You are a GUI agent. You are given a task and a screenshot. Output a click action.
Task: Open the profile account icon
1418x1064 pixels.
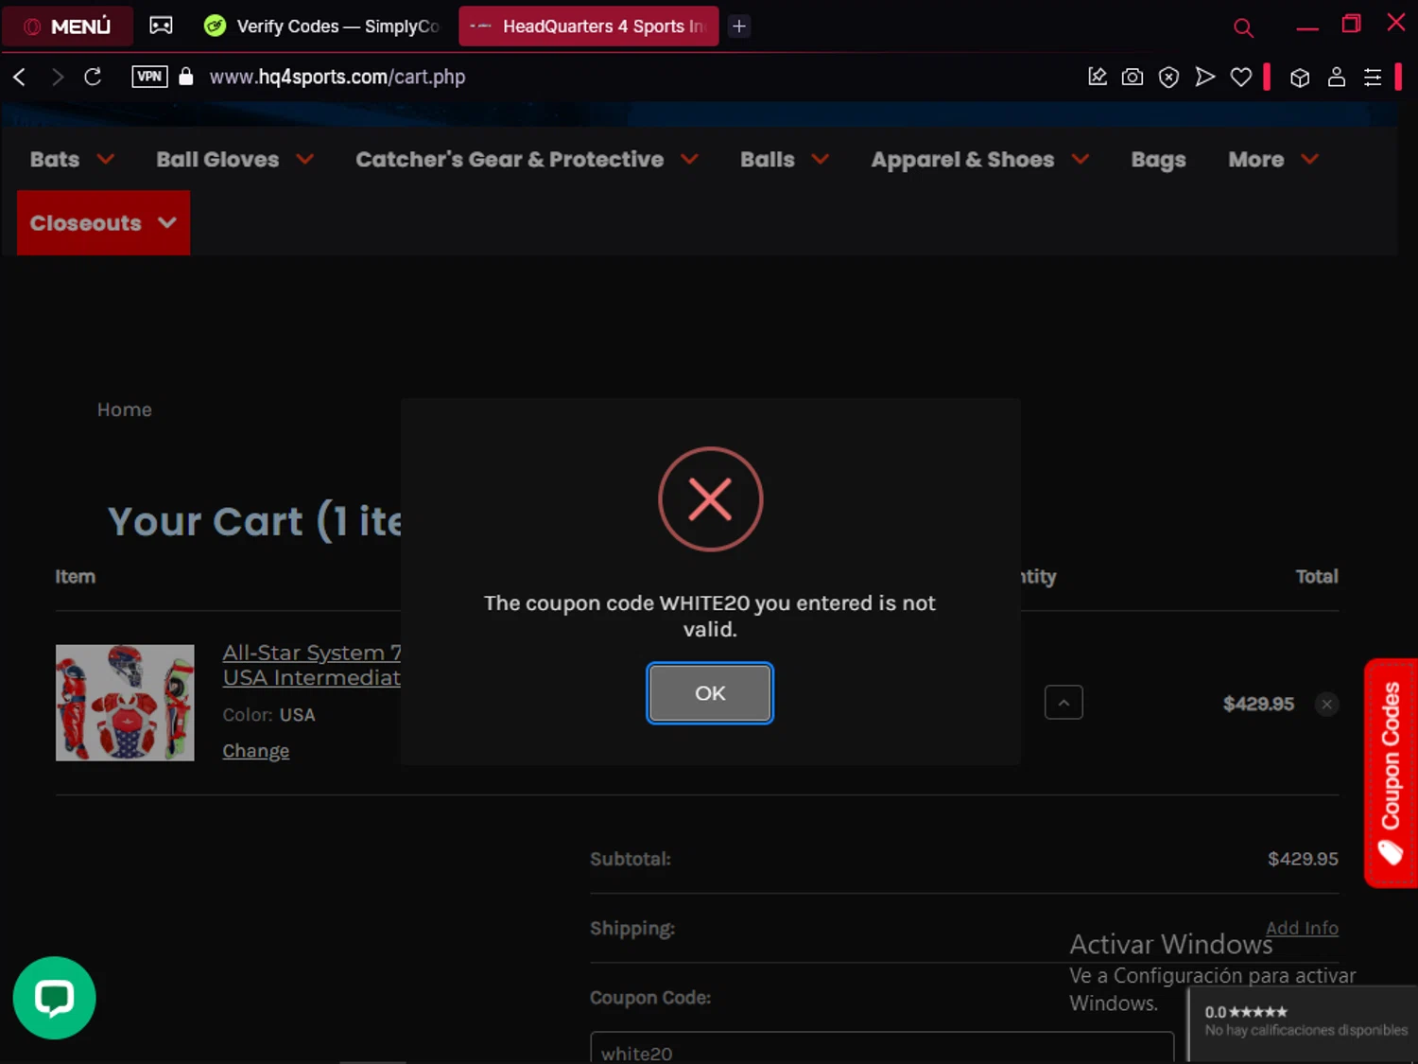pos(1337,77)
